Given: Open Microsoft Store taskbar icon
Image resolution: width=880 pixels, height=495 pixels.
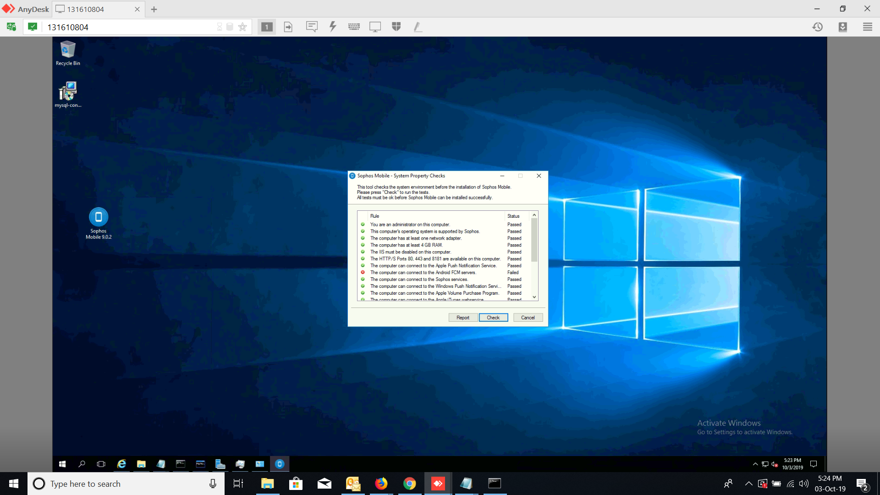Looking at the screenshot, I should (x=296, y=484).
